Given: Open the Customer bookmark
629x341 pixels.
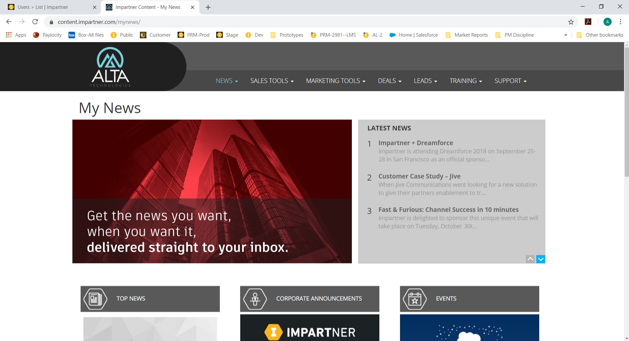Looking at the screenshot, I should [x=155, y=35].
